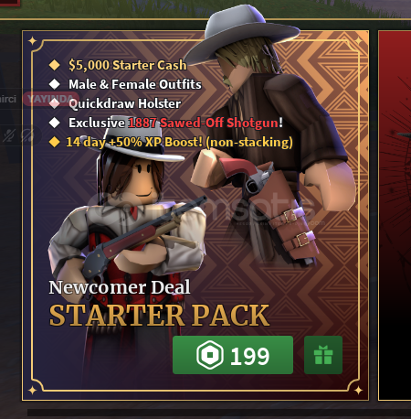
Task: Select the STARTER PACK gold title
Action: pos(159,316)
